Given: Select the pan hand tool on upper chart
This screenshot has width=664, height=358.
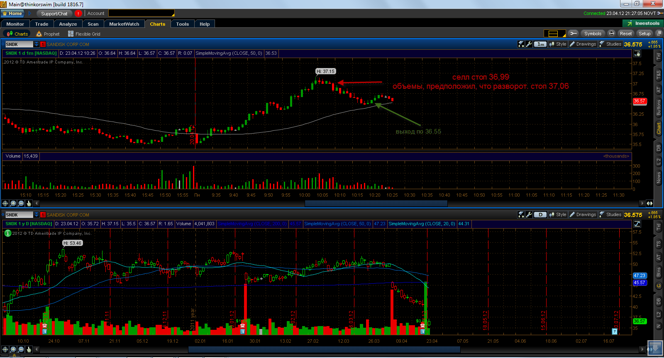Looking at the screenshot, I should pos(29,203).
